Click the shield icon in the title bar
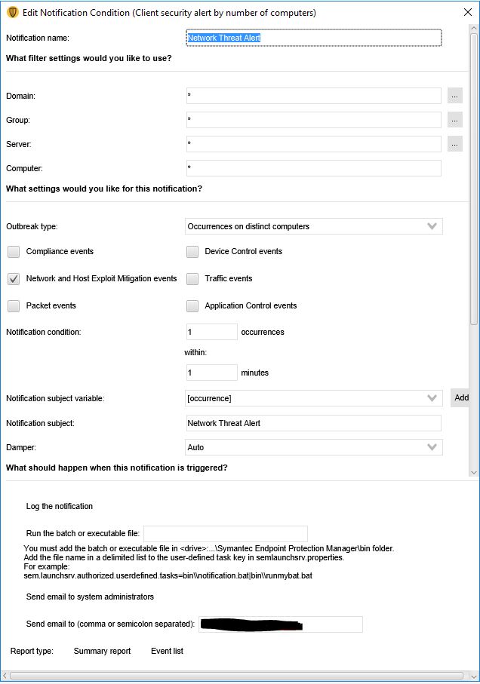This screenshot has height=684, width=480. [x=11, y=11]
